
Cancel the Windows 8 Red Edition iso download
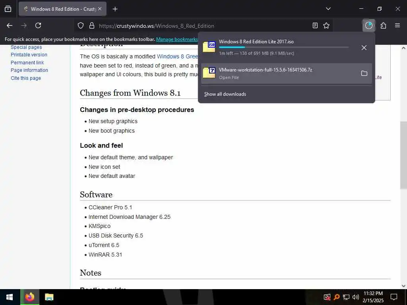pos(364,48)
